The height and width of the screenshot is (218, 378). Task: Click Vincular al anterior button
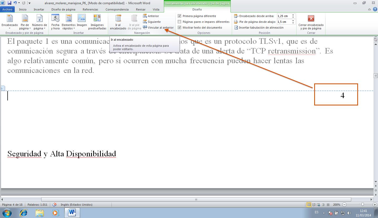point(158,28)
